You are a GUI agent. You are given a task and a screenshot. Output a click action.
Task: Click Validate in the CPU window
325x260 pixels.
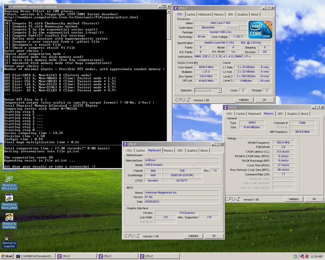pos(244,100)
